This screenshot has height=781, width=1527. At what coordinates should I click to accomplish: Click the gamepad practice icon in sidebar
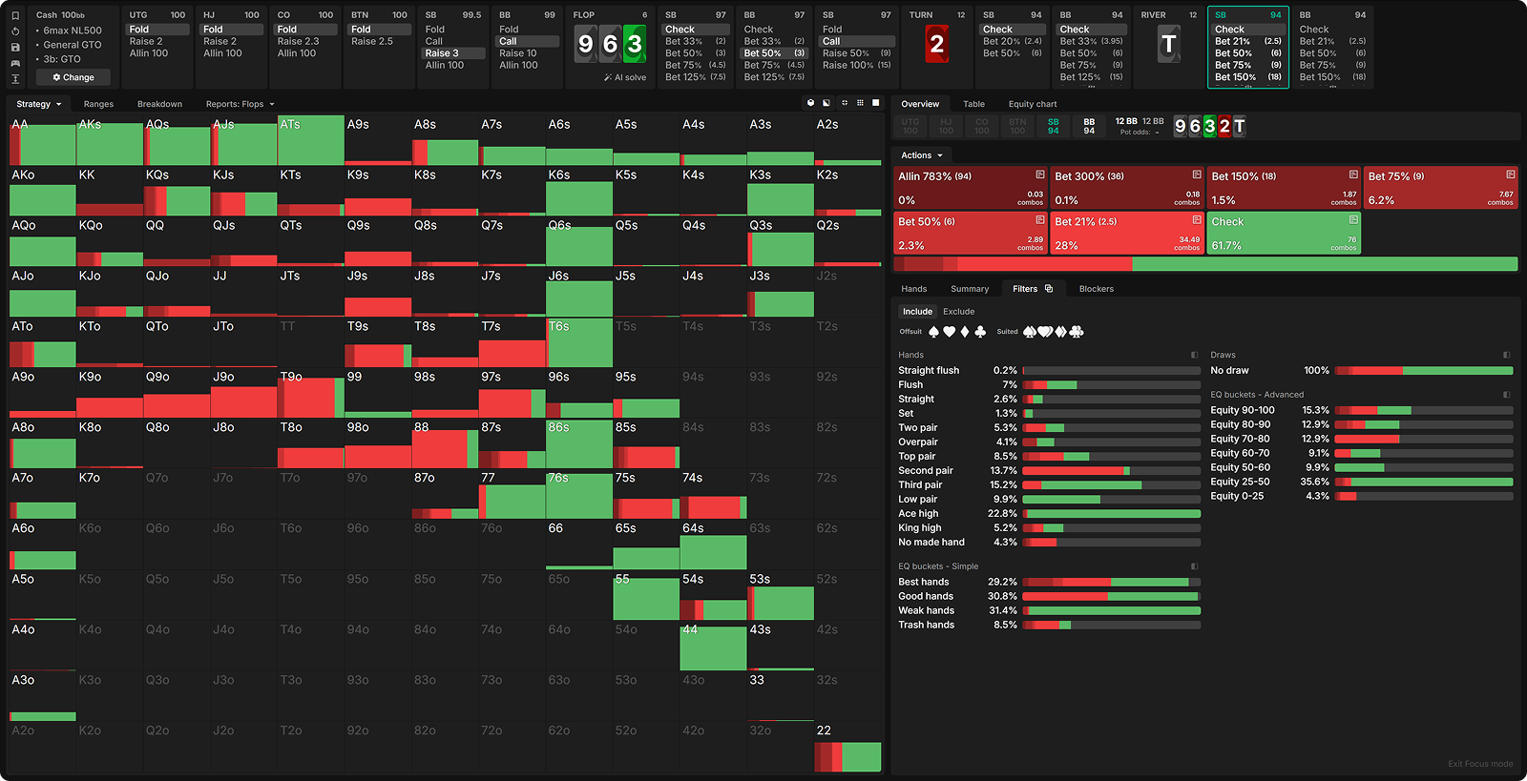pos(15,63)
